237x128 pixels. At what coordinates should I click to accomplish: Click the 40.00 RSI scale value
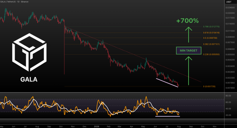coord(228,109)
